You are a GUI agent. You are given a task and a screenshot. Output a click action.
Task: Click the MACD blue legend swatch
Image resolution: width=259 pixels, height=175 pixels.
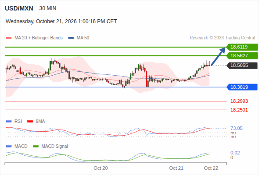point(9,147)
